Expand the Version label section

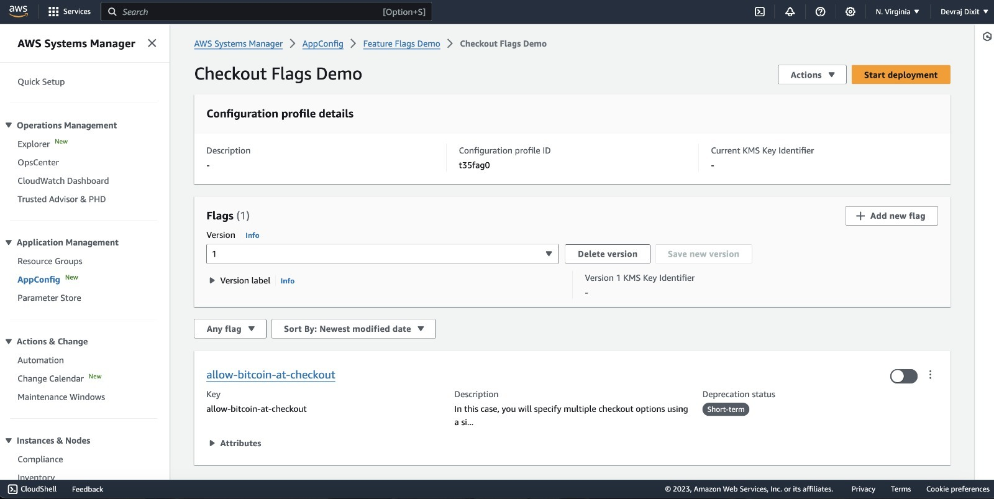pos(240,280)
